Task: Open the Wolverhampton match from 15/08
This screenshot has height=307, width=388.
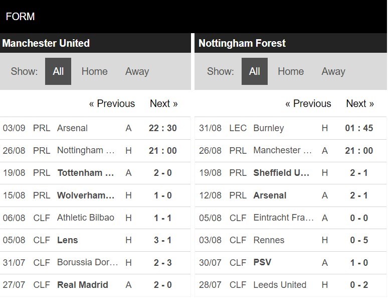Action: coord(95,195)
